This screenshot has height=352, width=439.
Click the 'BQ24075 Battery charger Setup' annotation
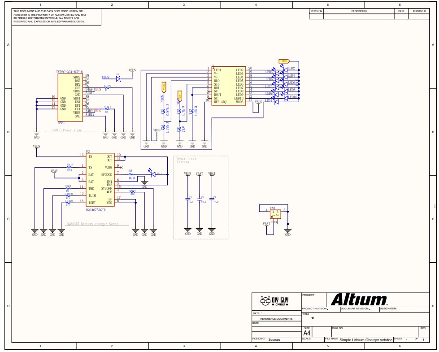click(92, 223)
